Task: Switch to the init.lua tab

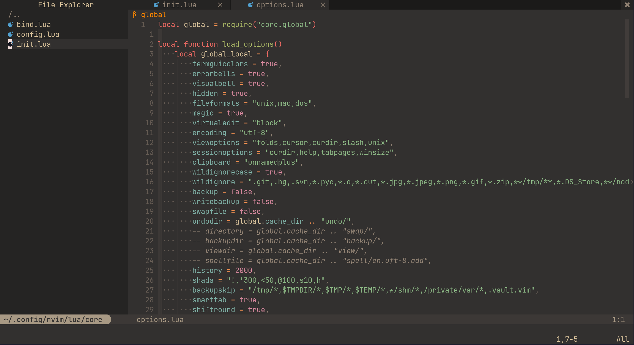Action: 179,5
